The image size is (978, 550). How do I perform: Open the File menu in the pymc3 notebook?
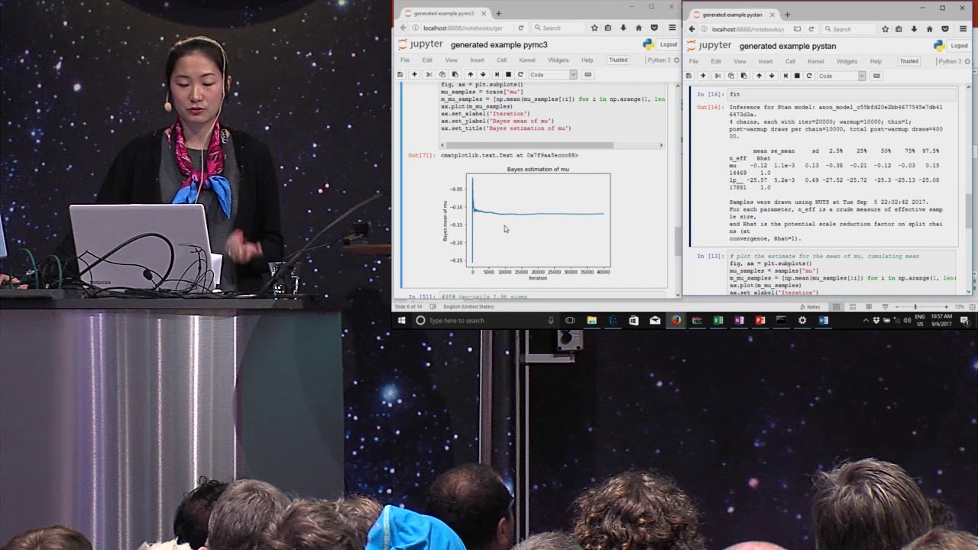[405, 60]
